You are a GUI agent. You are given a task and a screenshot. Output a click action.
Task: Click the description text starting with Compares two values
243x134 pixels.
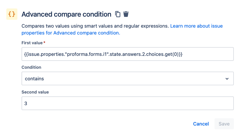click(x=95, y=26)
